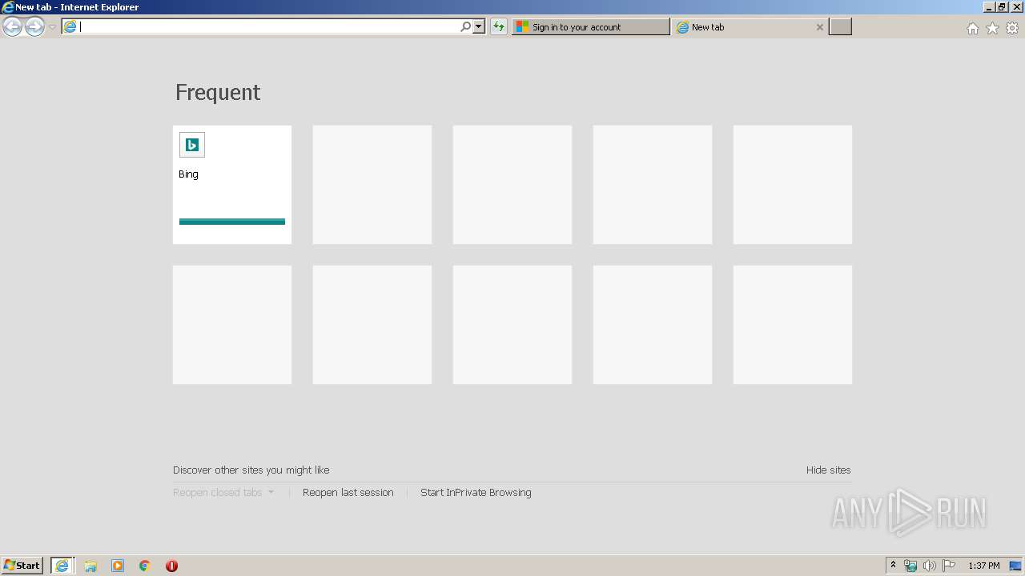Click Start InPrivate Browsing link

tap(476, 493)
